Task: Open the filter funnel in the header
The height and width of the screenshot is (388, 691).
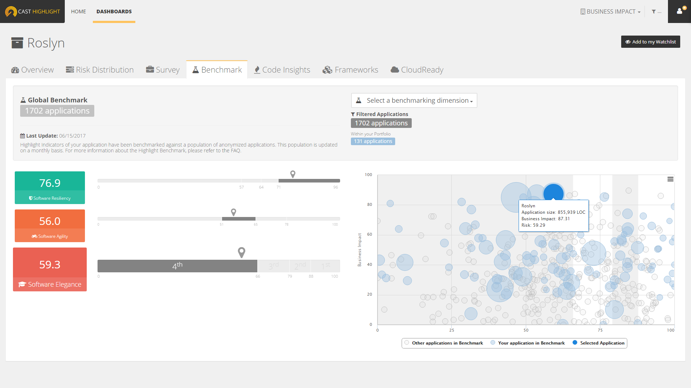Action: point(654,12)
